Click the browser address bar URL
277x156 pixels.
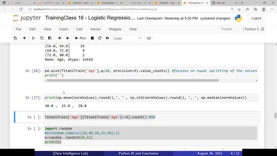(x=96, y=9)
